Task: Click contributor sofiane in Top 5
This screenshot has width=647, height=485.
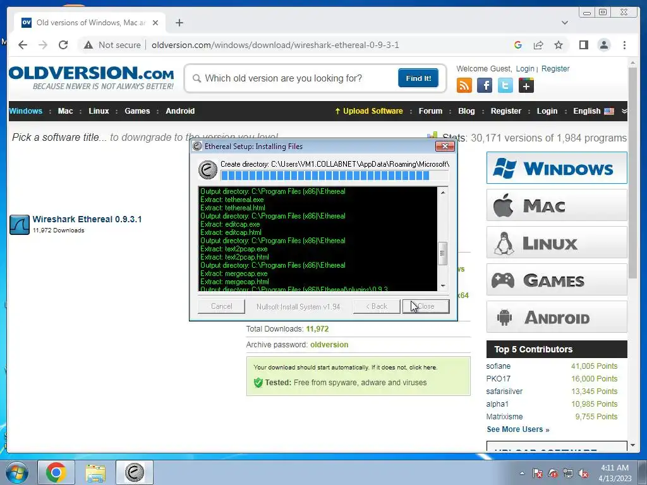Action: coord(498,366)
